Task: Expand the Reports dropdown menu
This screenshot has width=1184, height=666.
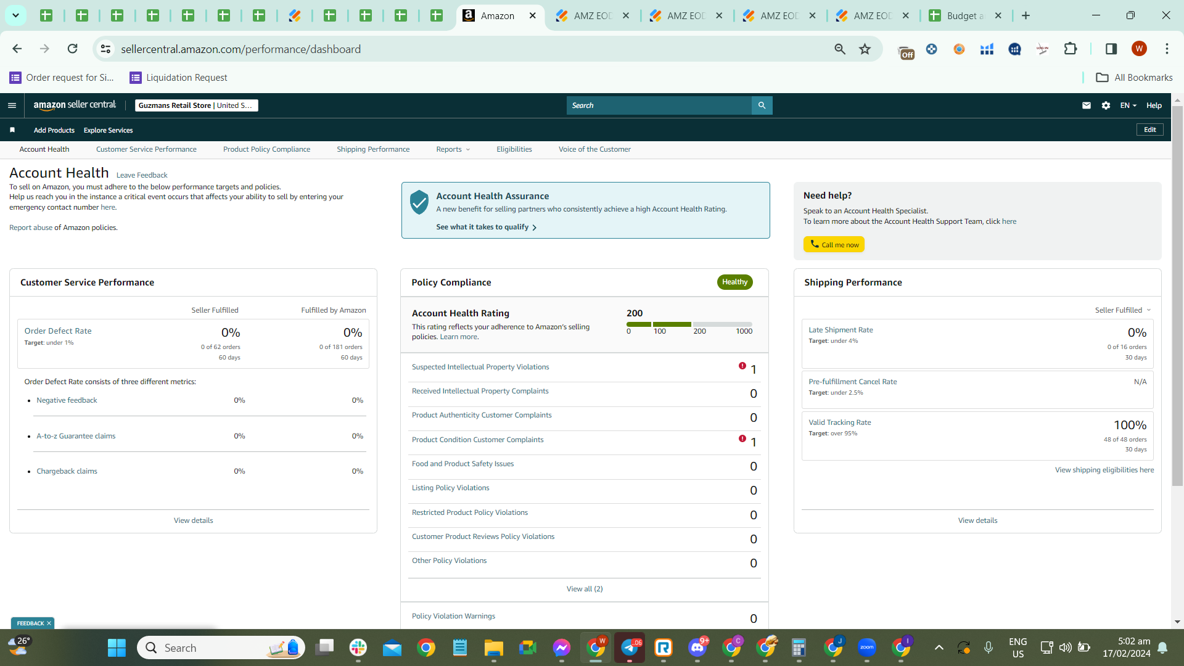Action: point(453,149)
